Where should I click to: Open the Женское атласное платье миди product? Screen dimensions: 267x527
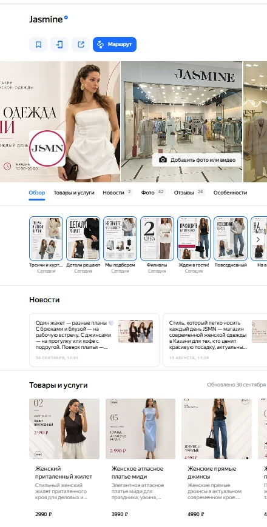point(140,458)
